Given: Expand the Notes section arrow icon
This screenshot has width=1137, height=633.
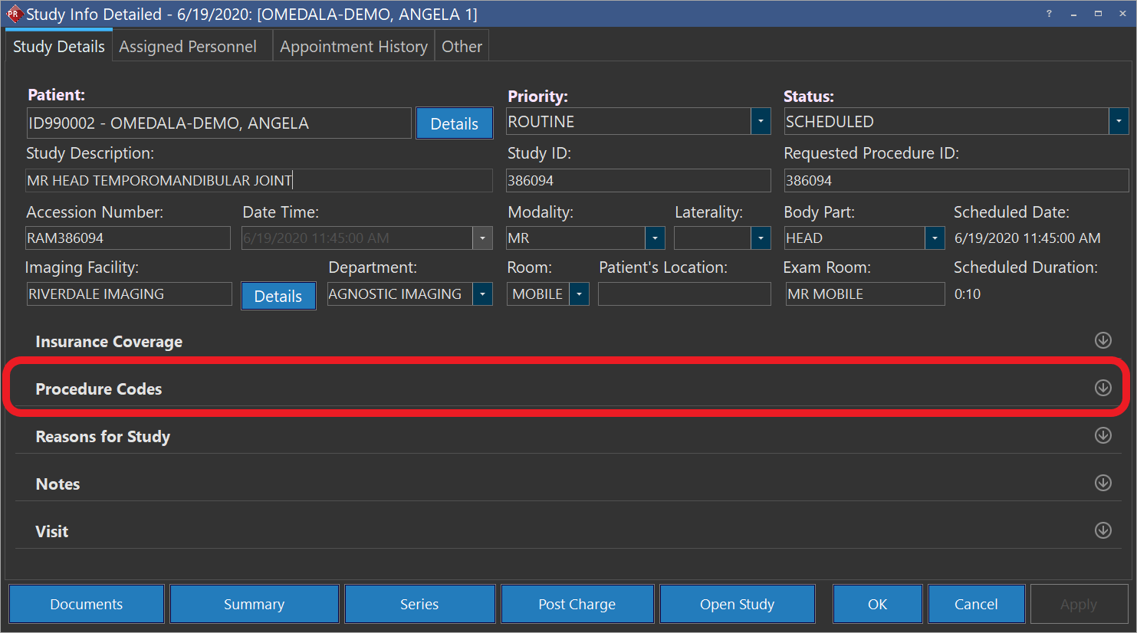Looking at the screenshot, I should coord(1102,483).
